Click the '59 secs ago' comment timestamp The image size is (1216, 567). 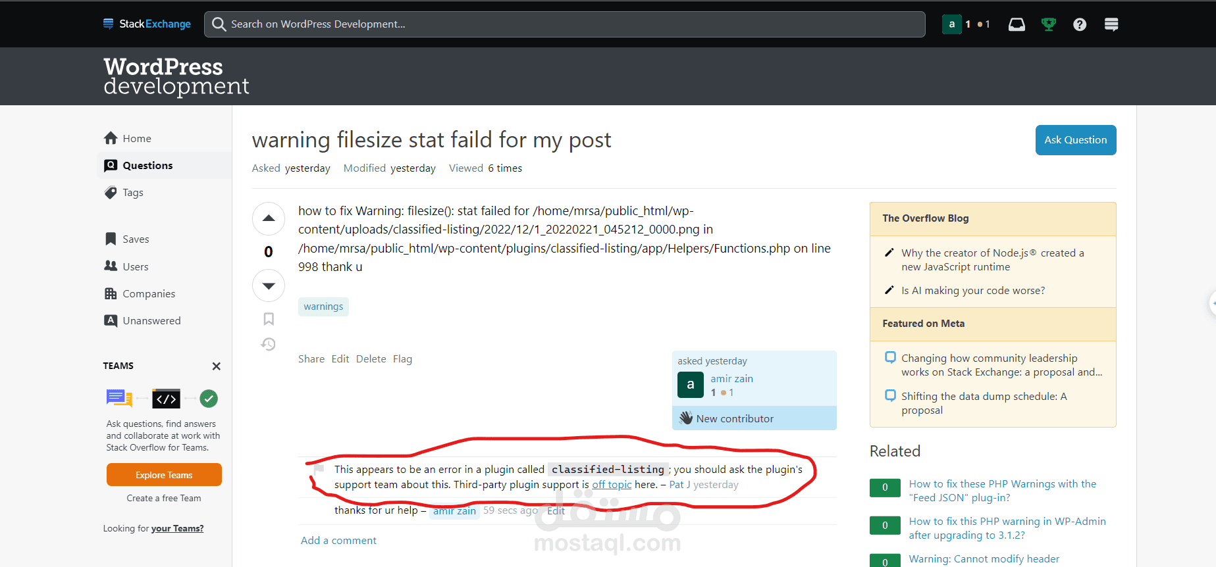pyautogui.click(x=510, y=510)
